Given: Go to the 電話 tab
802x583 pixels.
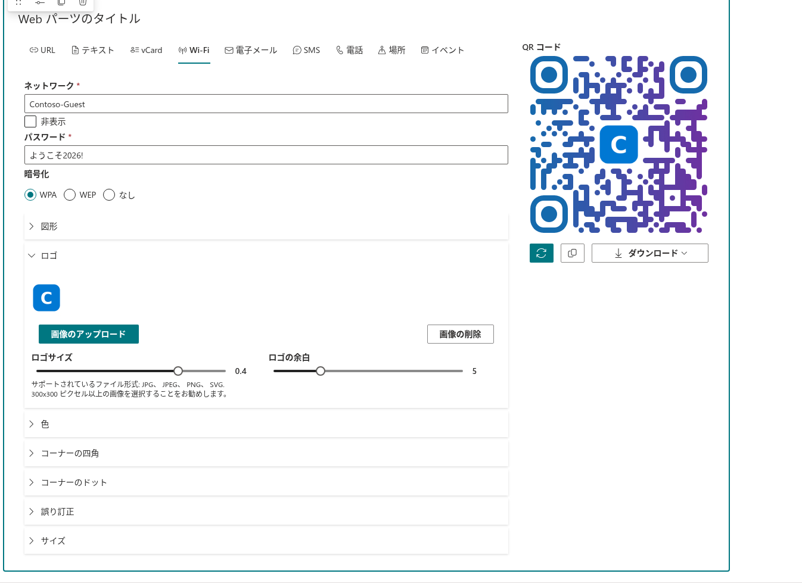Looking at the screenshot, I should tap(349, 50).
